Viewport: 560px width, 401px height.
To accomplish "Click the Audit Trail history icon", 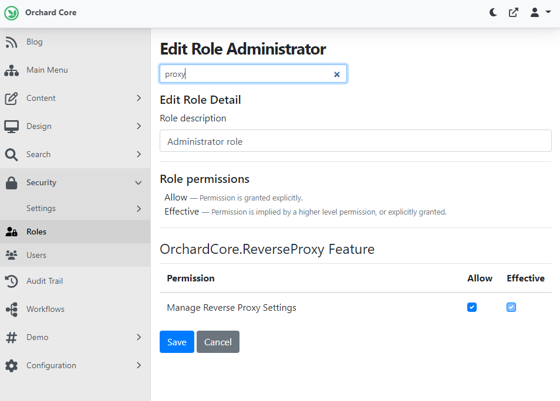I will [x=11, y=281].
